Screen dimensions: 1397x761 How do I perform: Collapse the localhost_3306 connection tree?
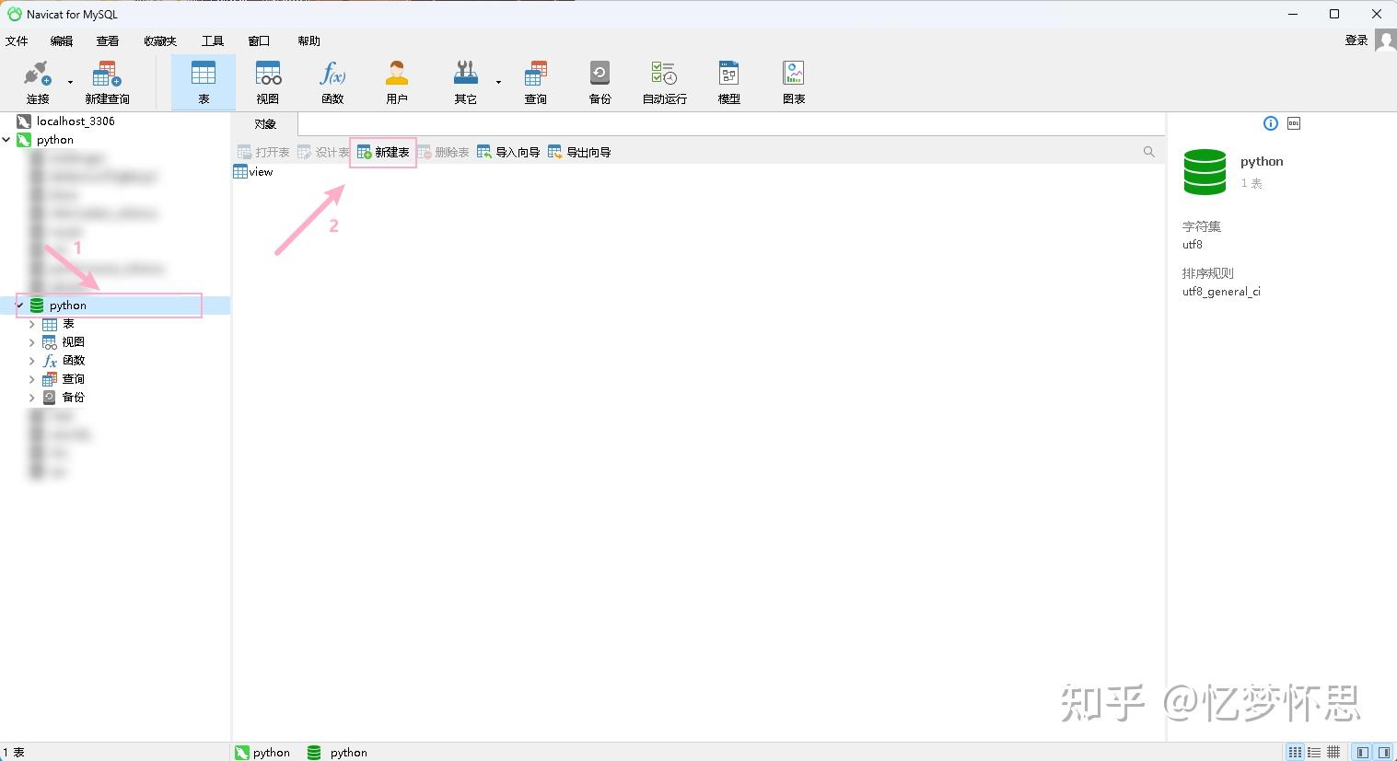pyautogui.click(x=6, y=121)
